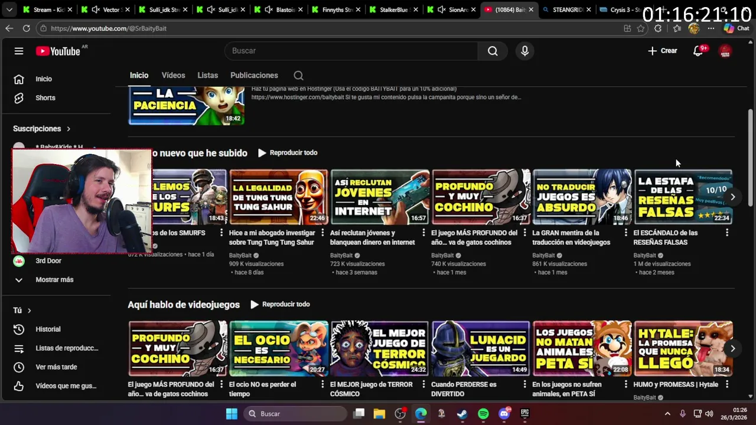Screen dimensions: 756x425
Task: Open the browser three-dot settings menu
Action: point(711,28)
